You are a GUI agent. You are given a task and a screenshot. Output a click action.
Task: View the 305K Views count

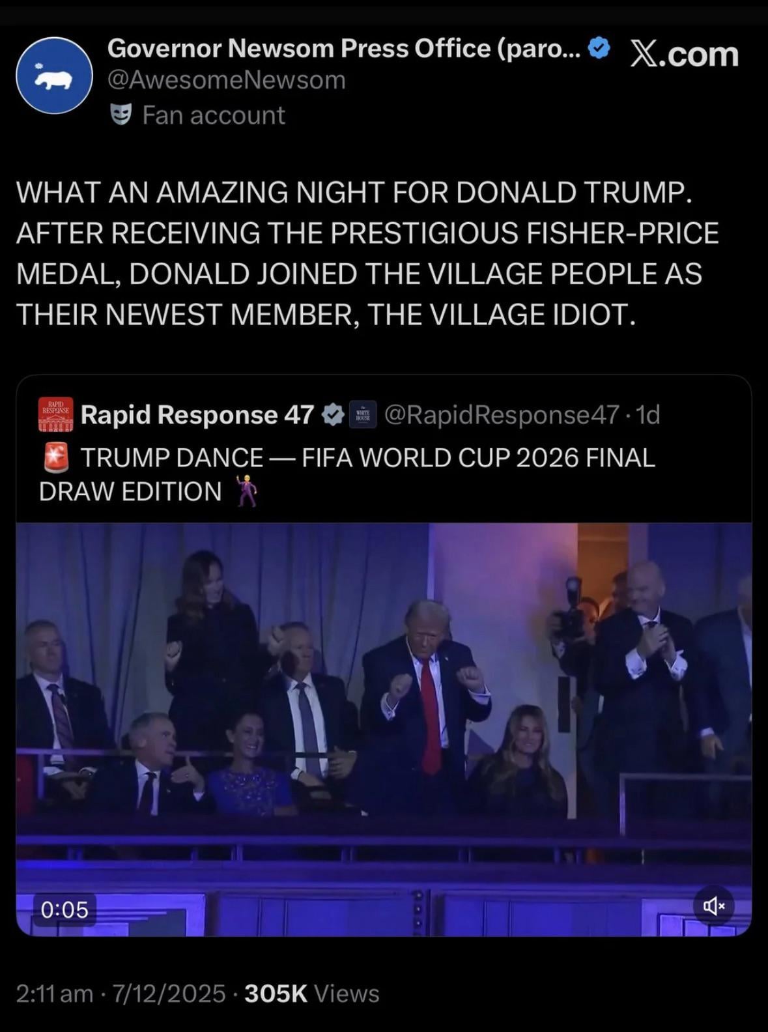pos(312,994)
